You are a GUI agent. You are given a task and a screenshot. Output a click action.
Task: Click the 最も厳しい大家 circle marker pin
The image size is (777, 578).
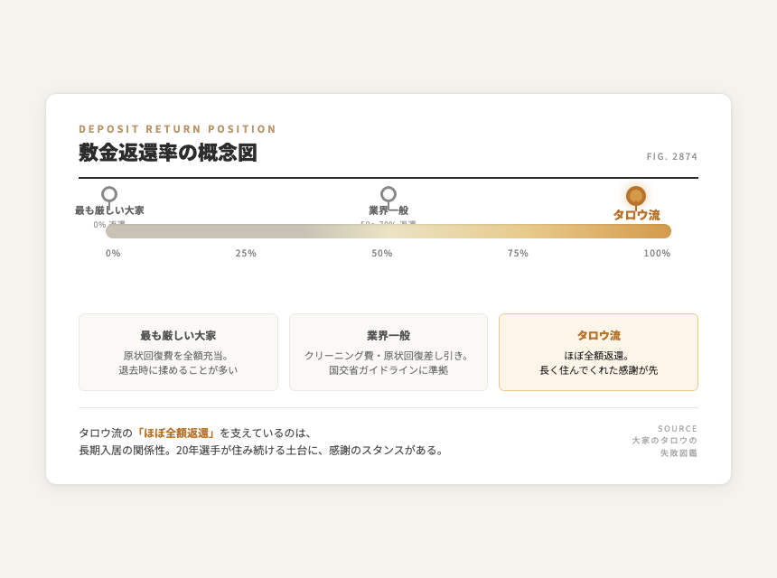pyautogui.click(x=109, y=194)
